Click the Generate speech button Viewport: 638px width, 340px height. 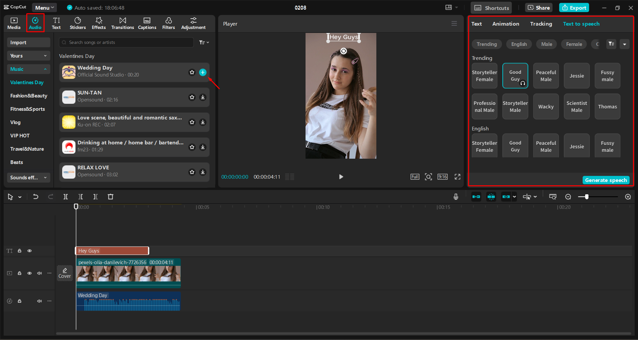(x=606, y=180)
